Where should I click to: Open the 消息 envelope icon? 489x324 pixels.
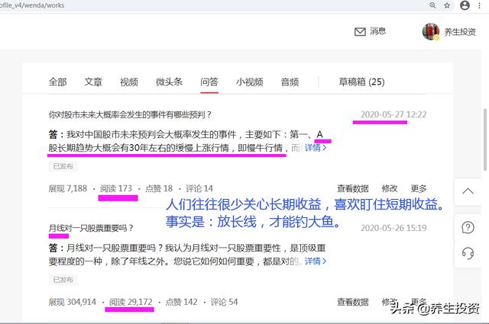(x=360, y=32)
